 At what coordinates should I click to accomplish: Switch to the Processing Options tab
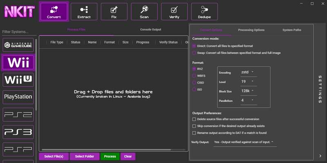click(x=251, y=30)
